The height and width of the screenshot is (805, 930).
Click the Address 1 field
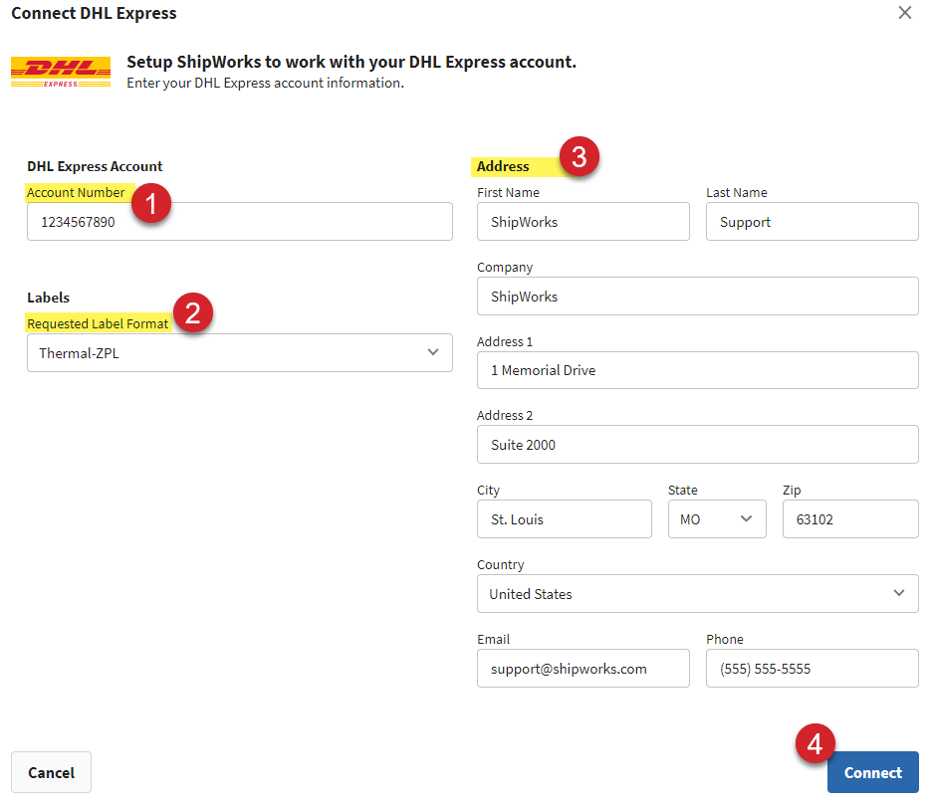697,370
